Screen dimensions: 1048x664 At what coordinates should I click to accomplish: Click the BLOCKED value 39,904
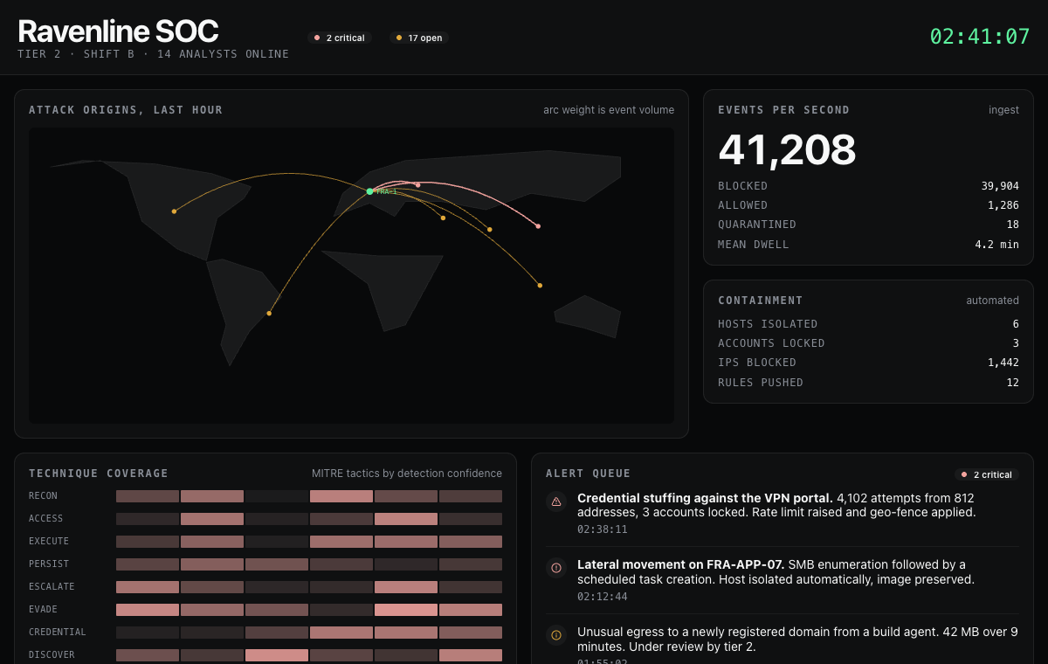[1000, 186]
